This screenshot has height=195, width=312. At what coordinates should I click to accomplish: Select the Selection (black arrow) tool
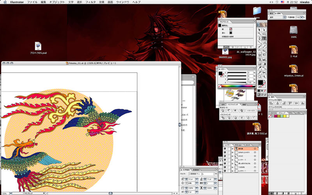pos(259,30)
